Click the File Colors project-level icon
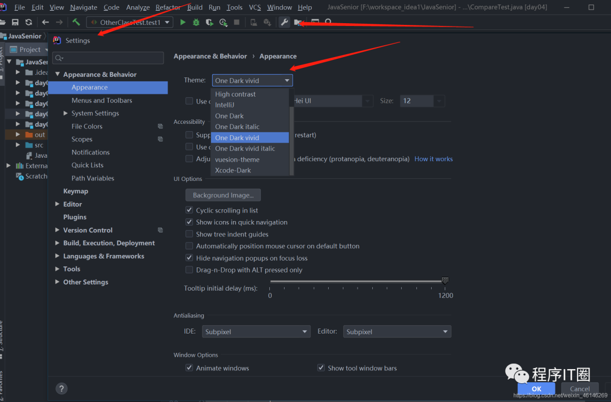The height and width of the screenshot is (402, 611). tap(160, 126)
